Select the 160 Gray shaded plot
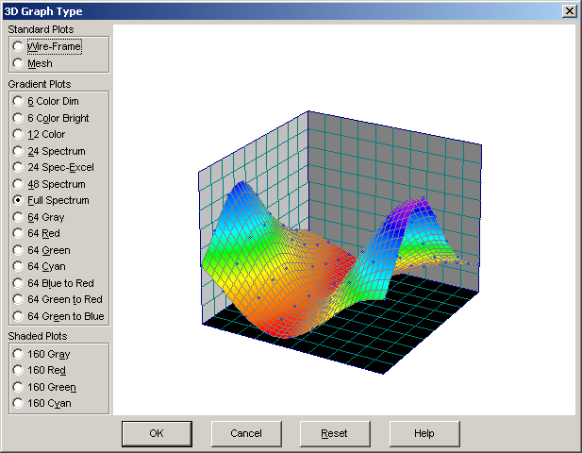582x453 pixels. pyautogui.click(x=42, y=354)
